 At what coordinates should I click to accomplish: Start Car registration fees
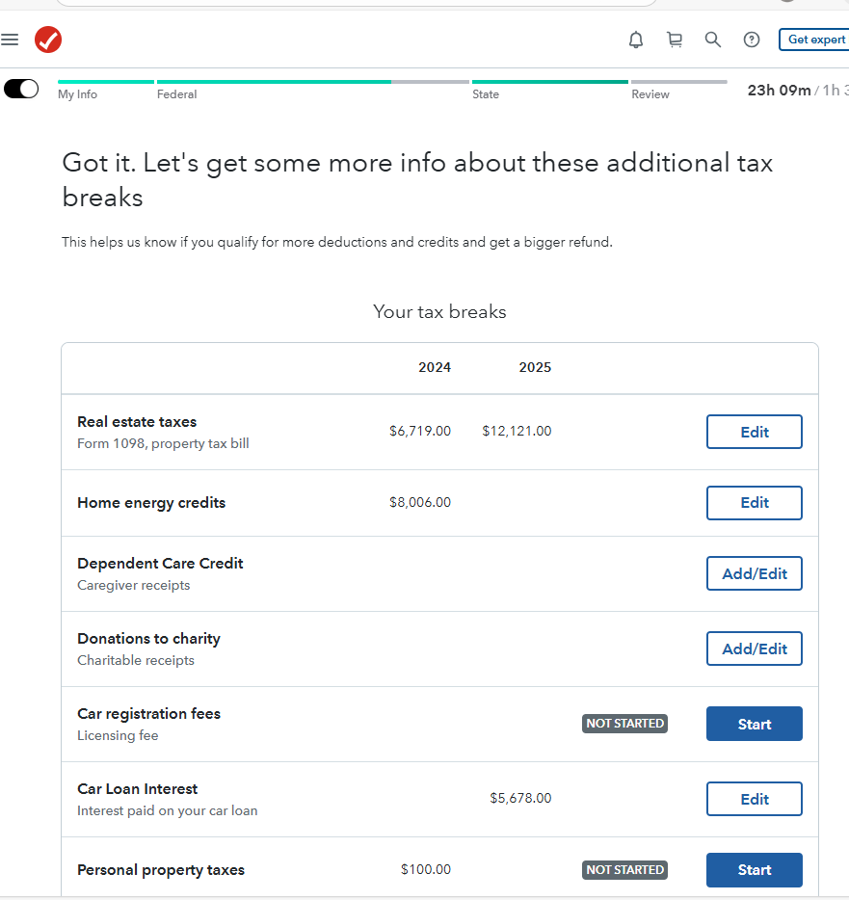pos(754,724)
